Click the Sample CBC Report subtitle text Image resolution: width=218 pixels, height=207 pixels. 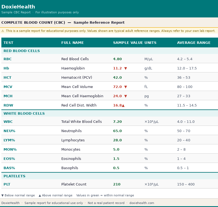[16, 12]
